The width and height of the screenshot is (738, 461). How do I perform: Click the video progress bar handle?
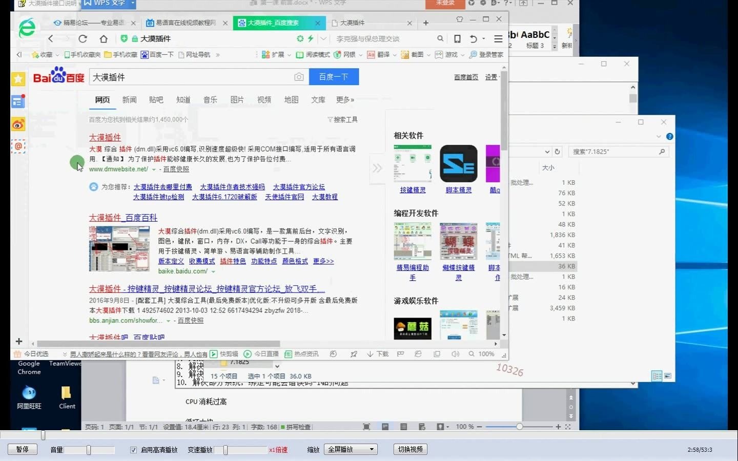coord(43,435)
